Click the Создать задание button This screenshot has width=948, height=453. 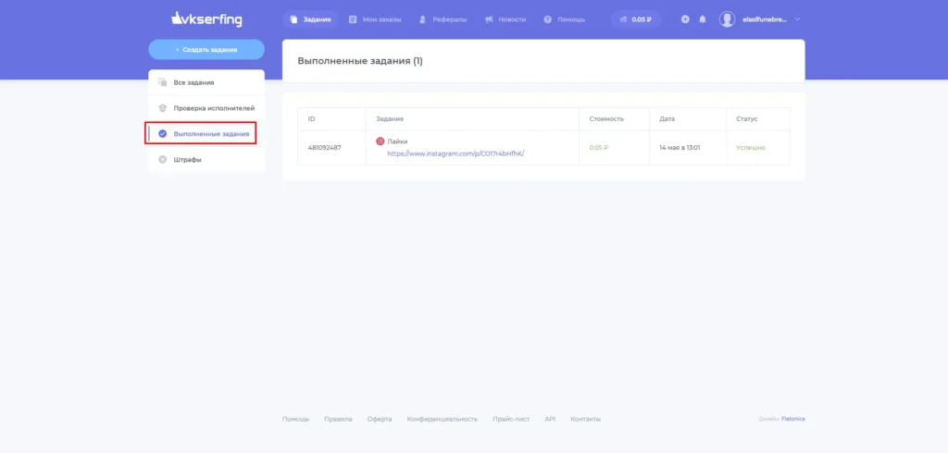tap(206, 50)
